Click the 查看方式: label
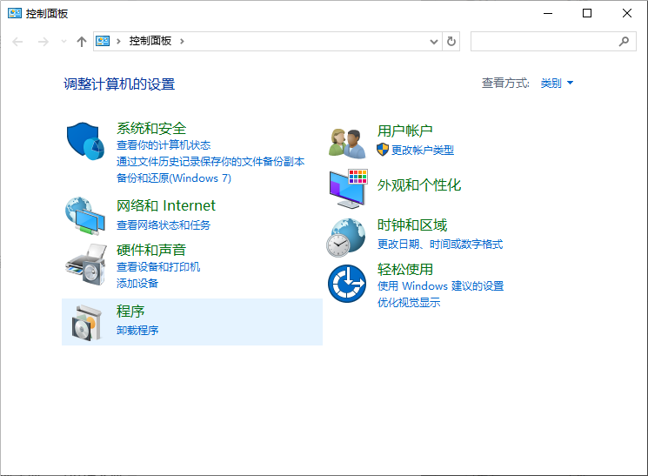This screenshot has height=476, width=648. (x=505, y=84)
